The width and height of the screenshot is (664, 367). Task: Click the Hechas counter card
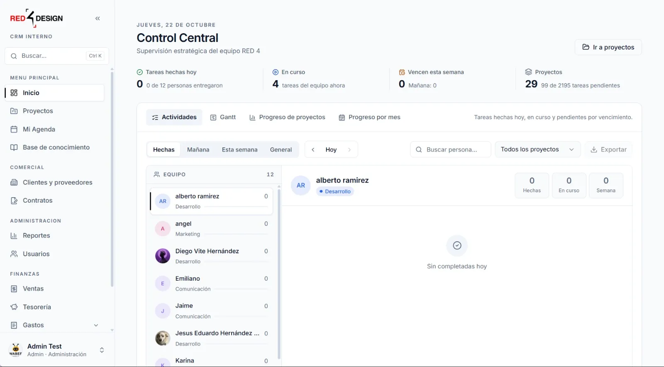pyautogui.click(x=532, y=185)
